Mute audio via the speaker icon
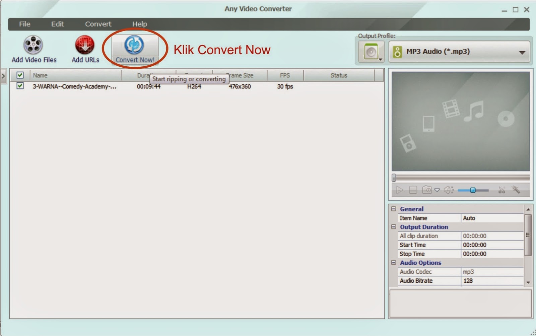 (447, 190)
